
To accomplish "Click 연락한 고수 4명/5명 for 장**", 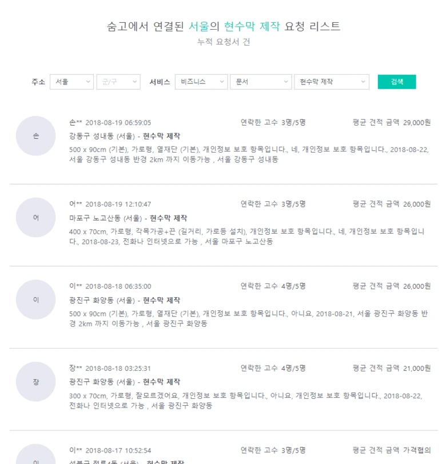I will pos(273,368).
